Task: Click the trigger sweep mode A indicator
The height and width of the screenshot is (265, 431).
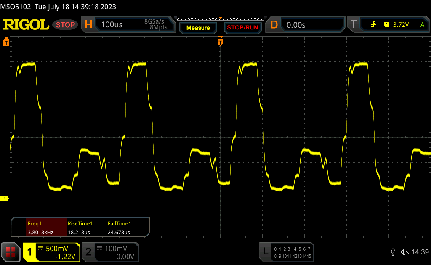Action: (423, 25)
